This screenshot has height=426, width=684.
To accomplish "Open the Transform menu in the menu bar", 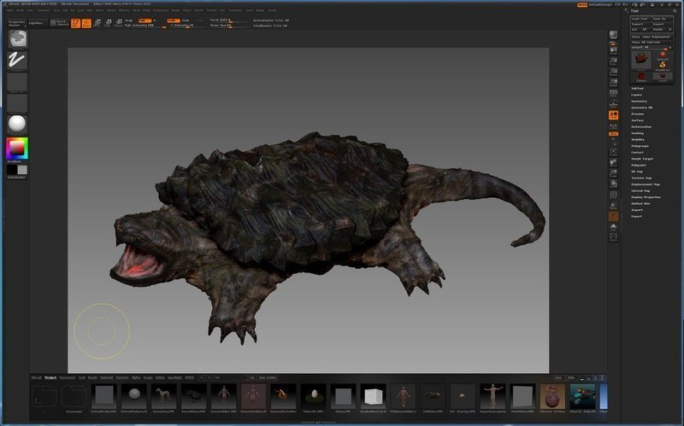I will click(236, 10).
